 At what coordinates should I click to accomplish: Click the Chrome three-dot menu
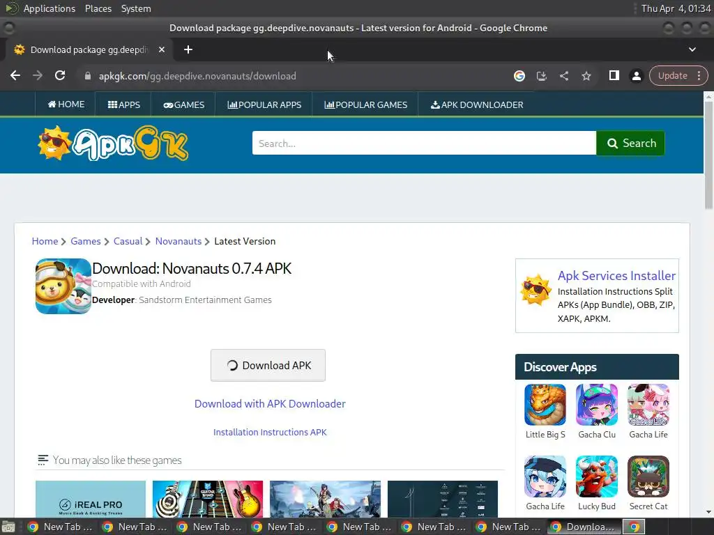(x=699, y=75)
